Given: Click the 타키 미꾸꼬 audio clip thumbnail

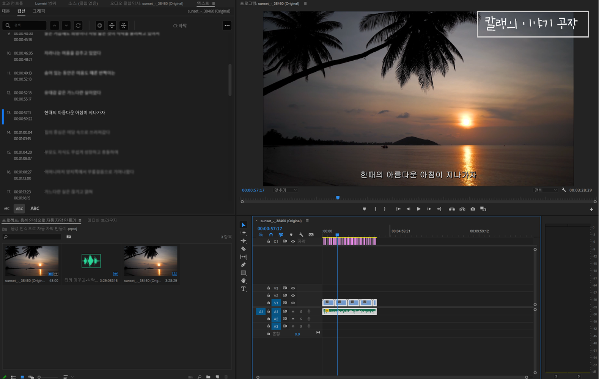Looking at the screenshot, I should click(x=91, y=261).
